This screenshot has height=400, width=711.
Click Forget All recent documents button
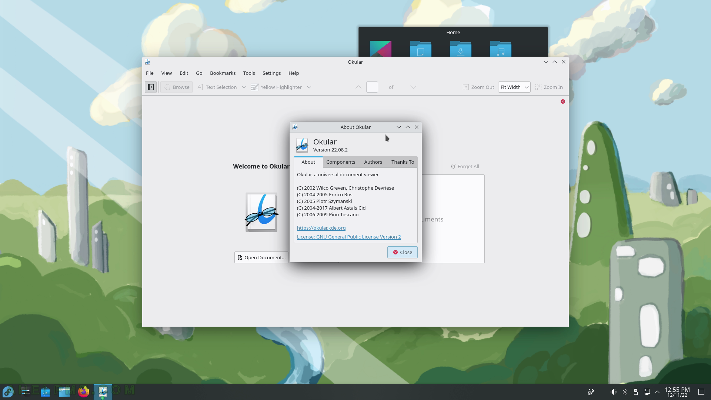click(465, 166)
